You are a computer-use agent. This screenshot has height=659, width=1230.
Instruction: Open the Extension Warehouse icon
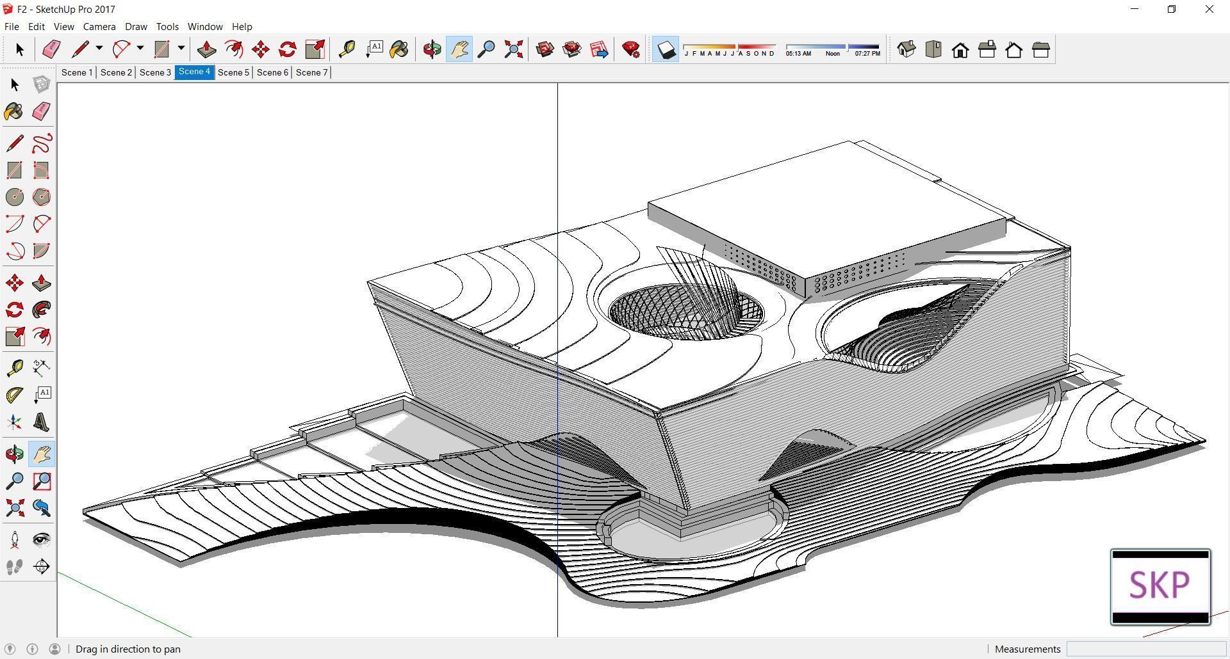point(572,50)
